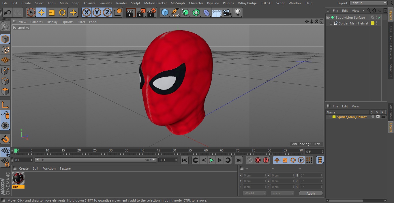The height and width of the screenshot is (203, 394).
Task: Enable Polygons mode
Action: pyautogui.click(x=5, y=92)
